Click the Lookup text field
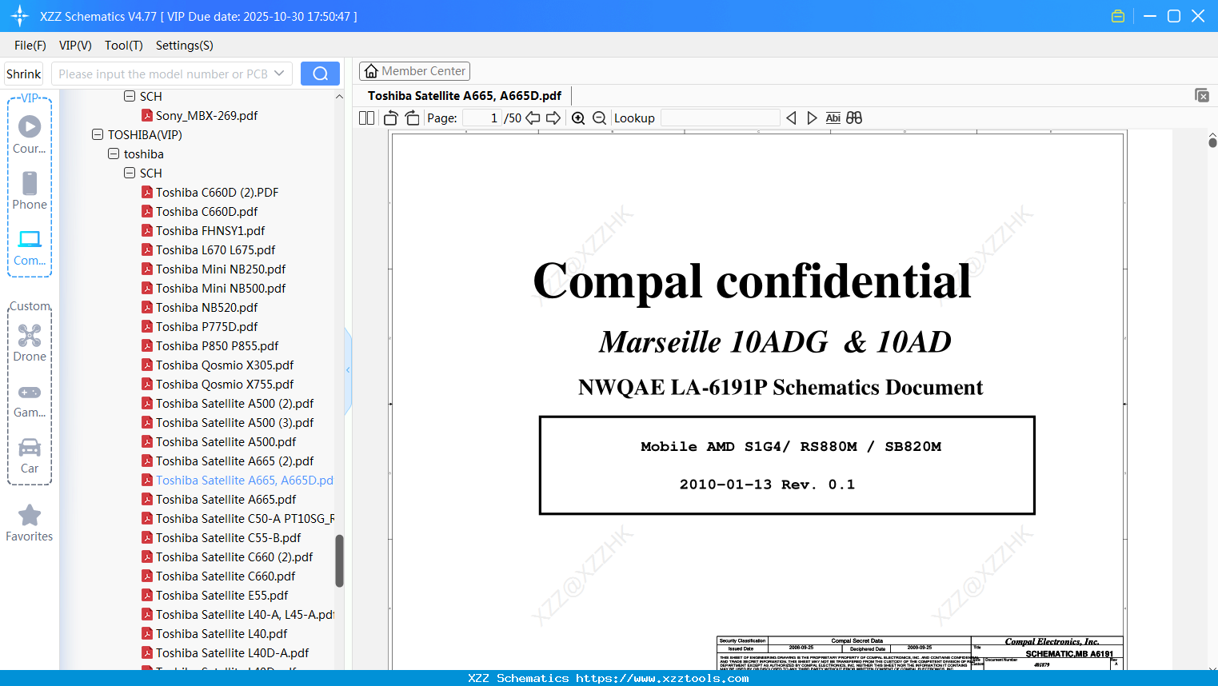The width and height of the screenshot is (1218, 686). (721, 118)
